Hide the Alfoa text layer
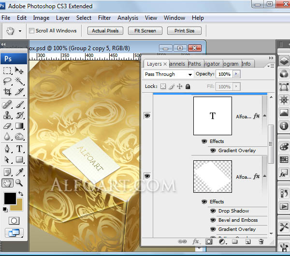290x256 pixels. (x=147, y=116)
